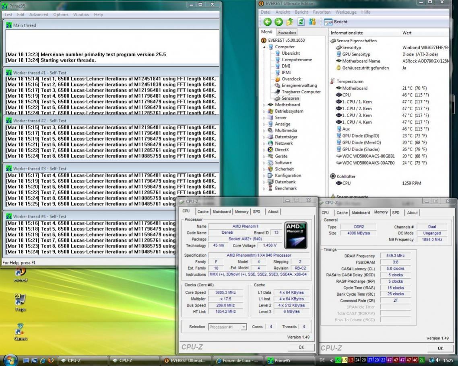Image resolution: width=458 pixels, height=366 pixels.
Task: Click the Main thread window icon in Prime95
Action: click(9, 25)
